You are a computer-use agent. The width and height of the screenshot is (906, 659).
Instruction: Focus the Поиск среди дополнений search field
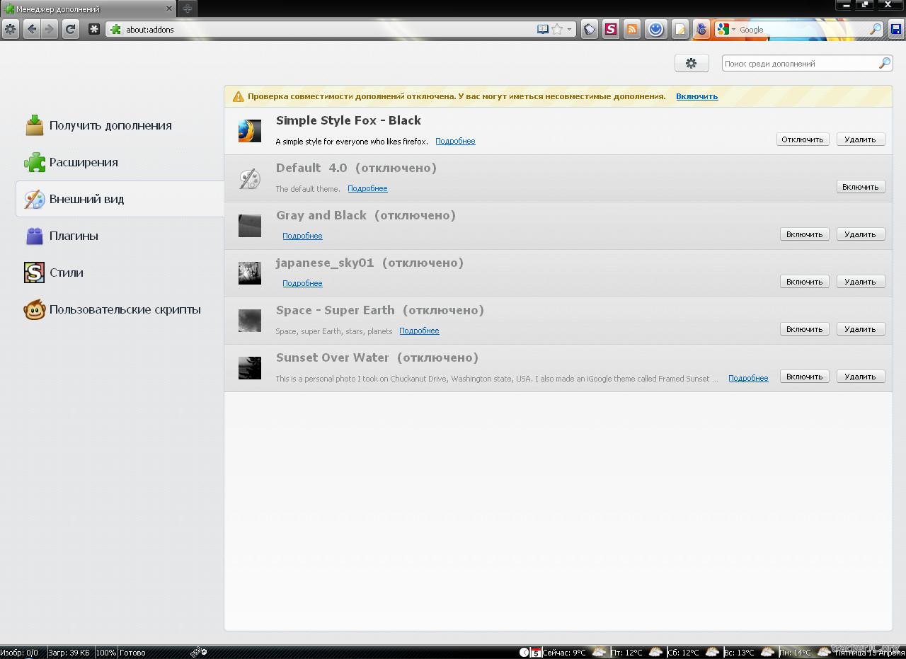pyautogui.click(x=800, y=64)
